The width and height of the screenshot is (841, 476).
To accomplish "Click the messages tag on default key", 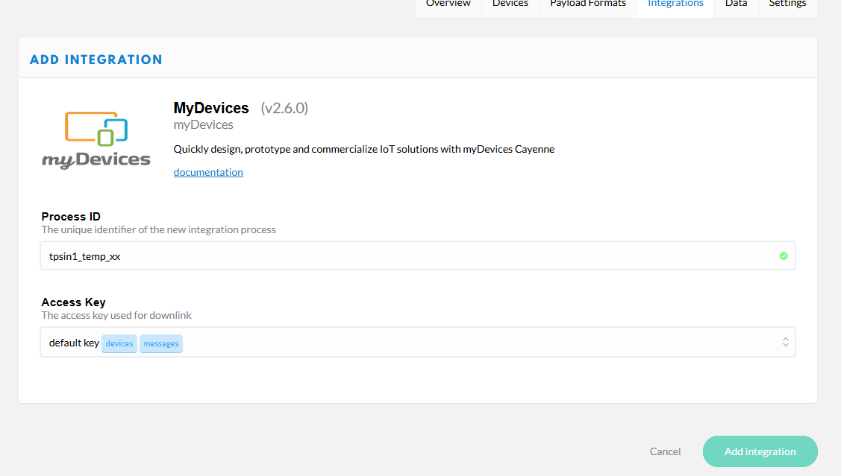I will click(161, 343).
